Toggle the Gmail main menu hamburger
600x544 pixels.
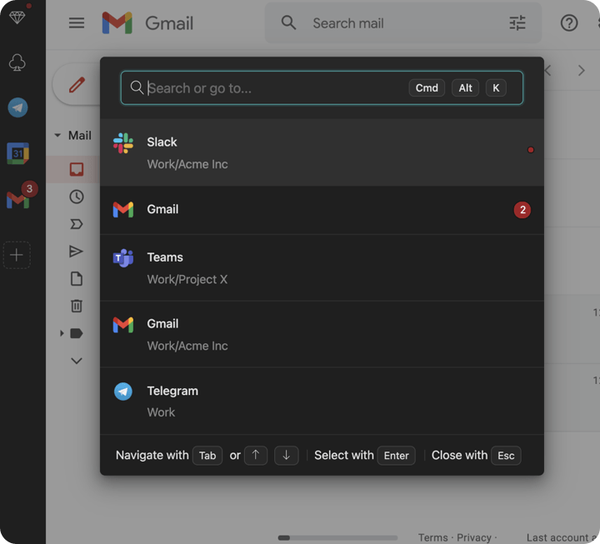point(77,23)
